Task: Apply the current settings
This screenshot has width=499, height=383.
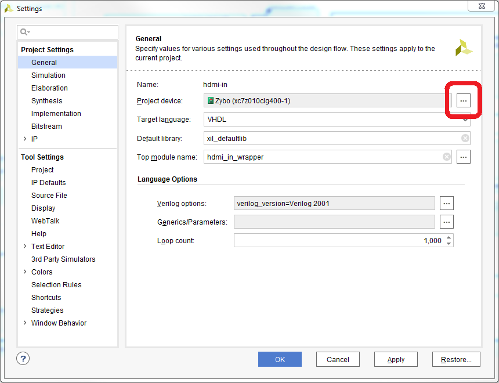Action: pos(396,359)
